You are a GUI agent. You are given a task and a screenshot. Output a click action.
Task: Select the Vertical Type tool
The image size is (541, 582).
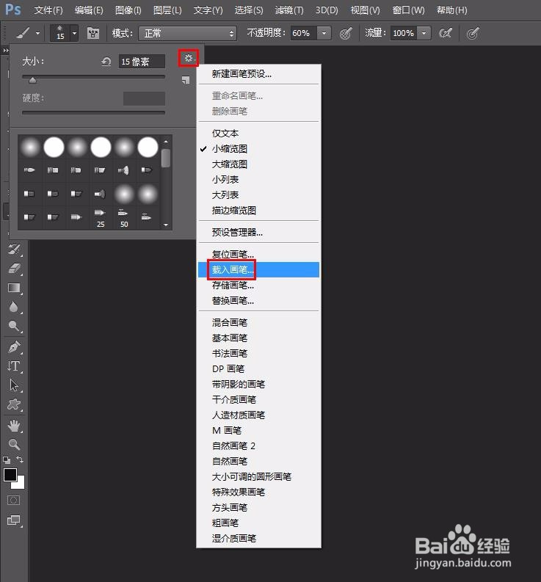click(x=14, y=366)
